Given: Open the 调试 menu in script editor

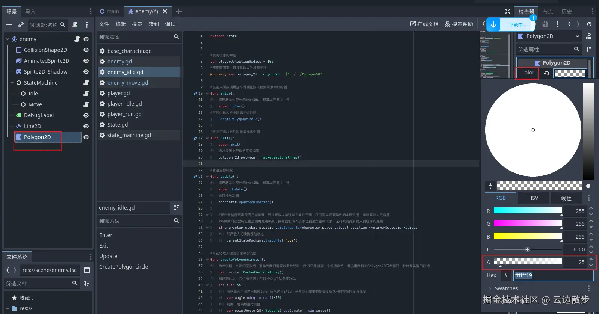Looking at the screenshot, I should point(170,24).
